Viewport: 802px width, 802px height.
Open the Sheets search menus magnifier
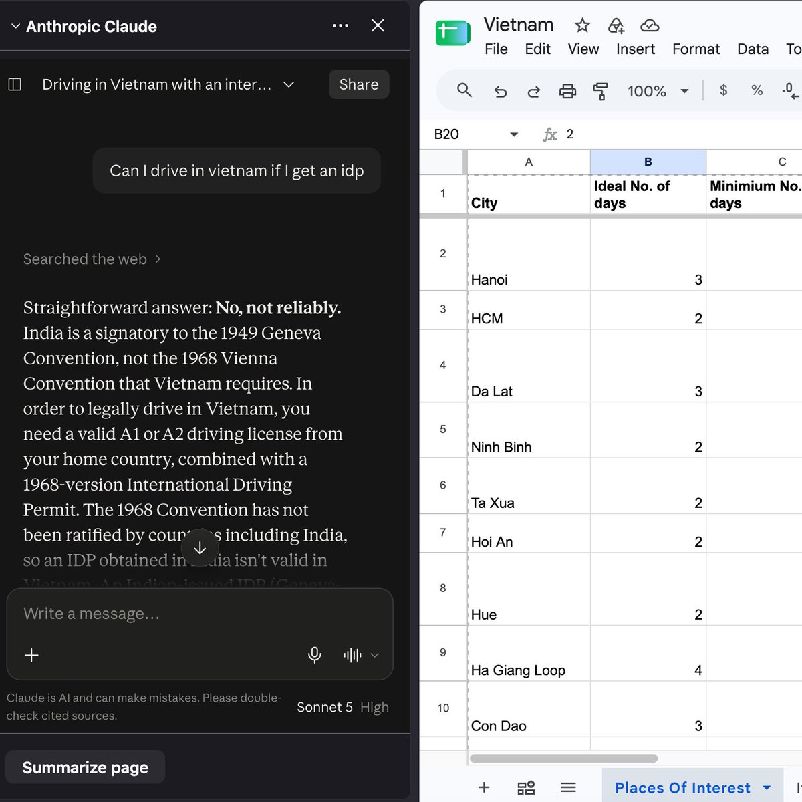[x=464, y=90]
